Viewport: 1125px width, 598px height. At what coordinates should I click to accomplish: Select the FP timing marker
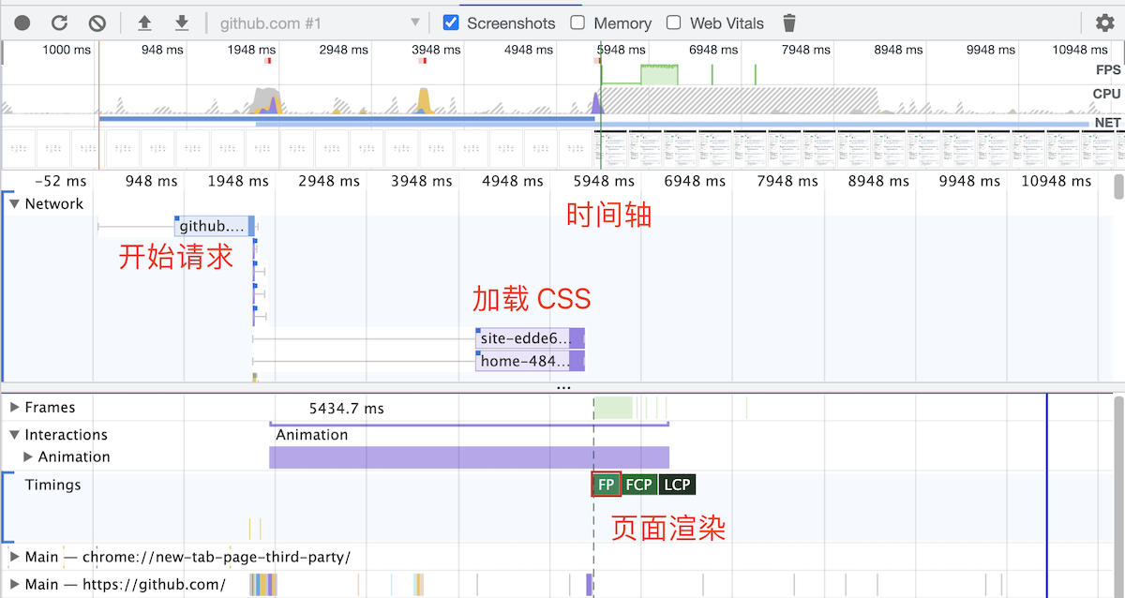click(606, 485)
